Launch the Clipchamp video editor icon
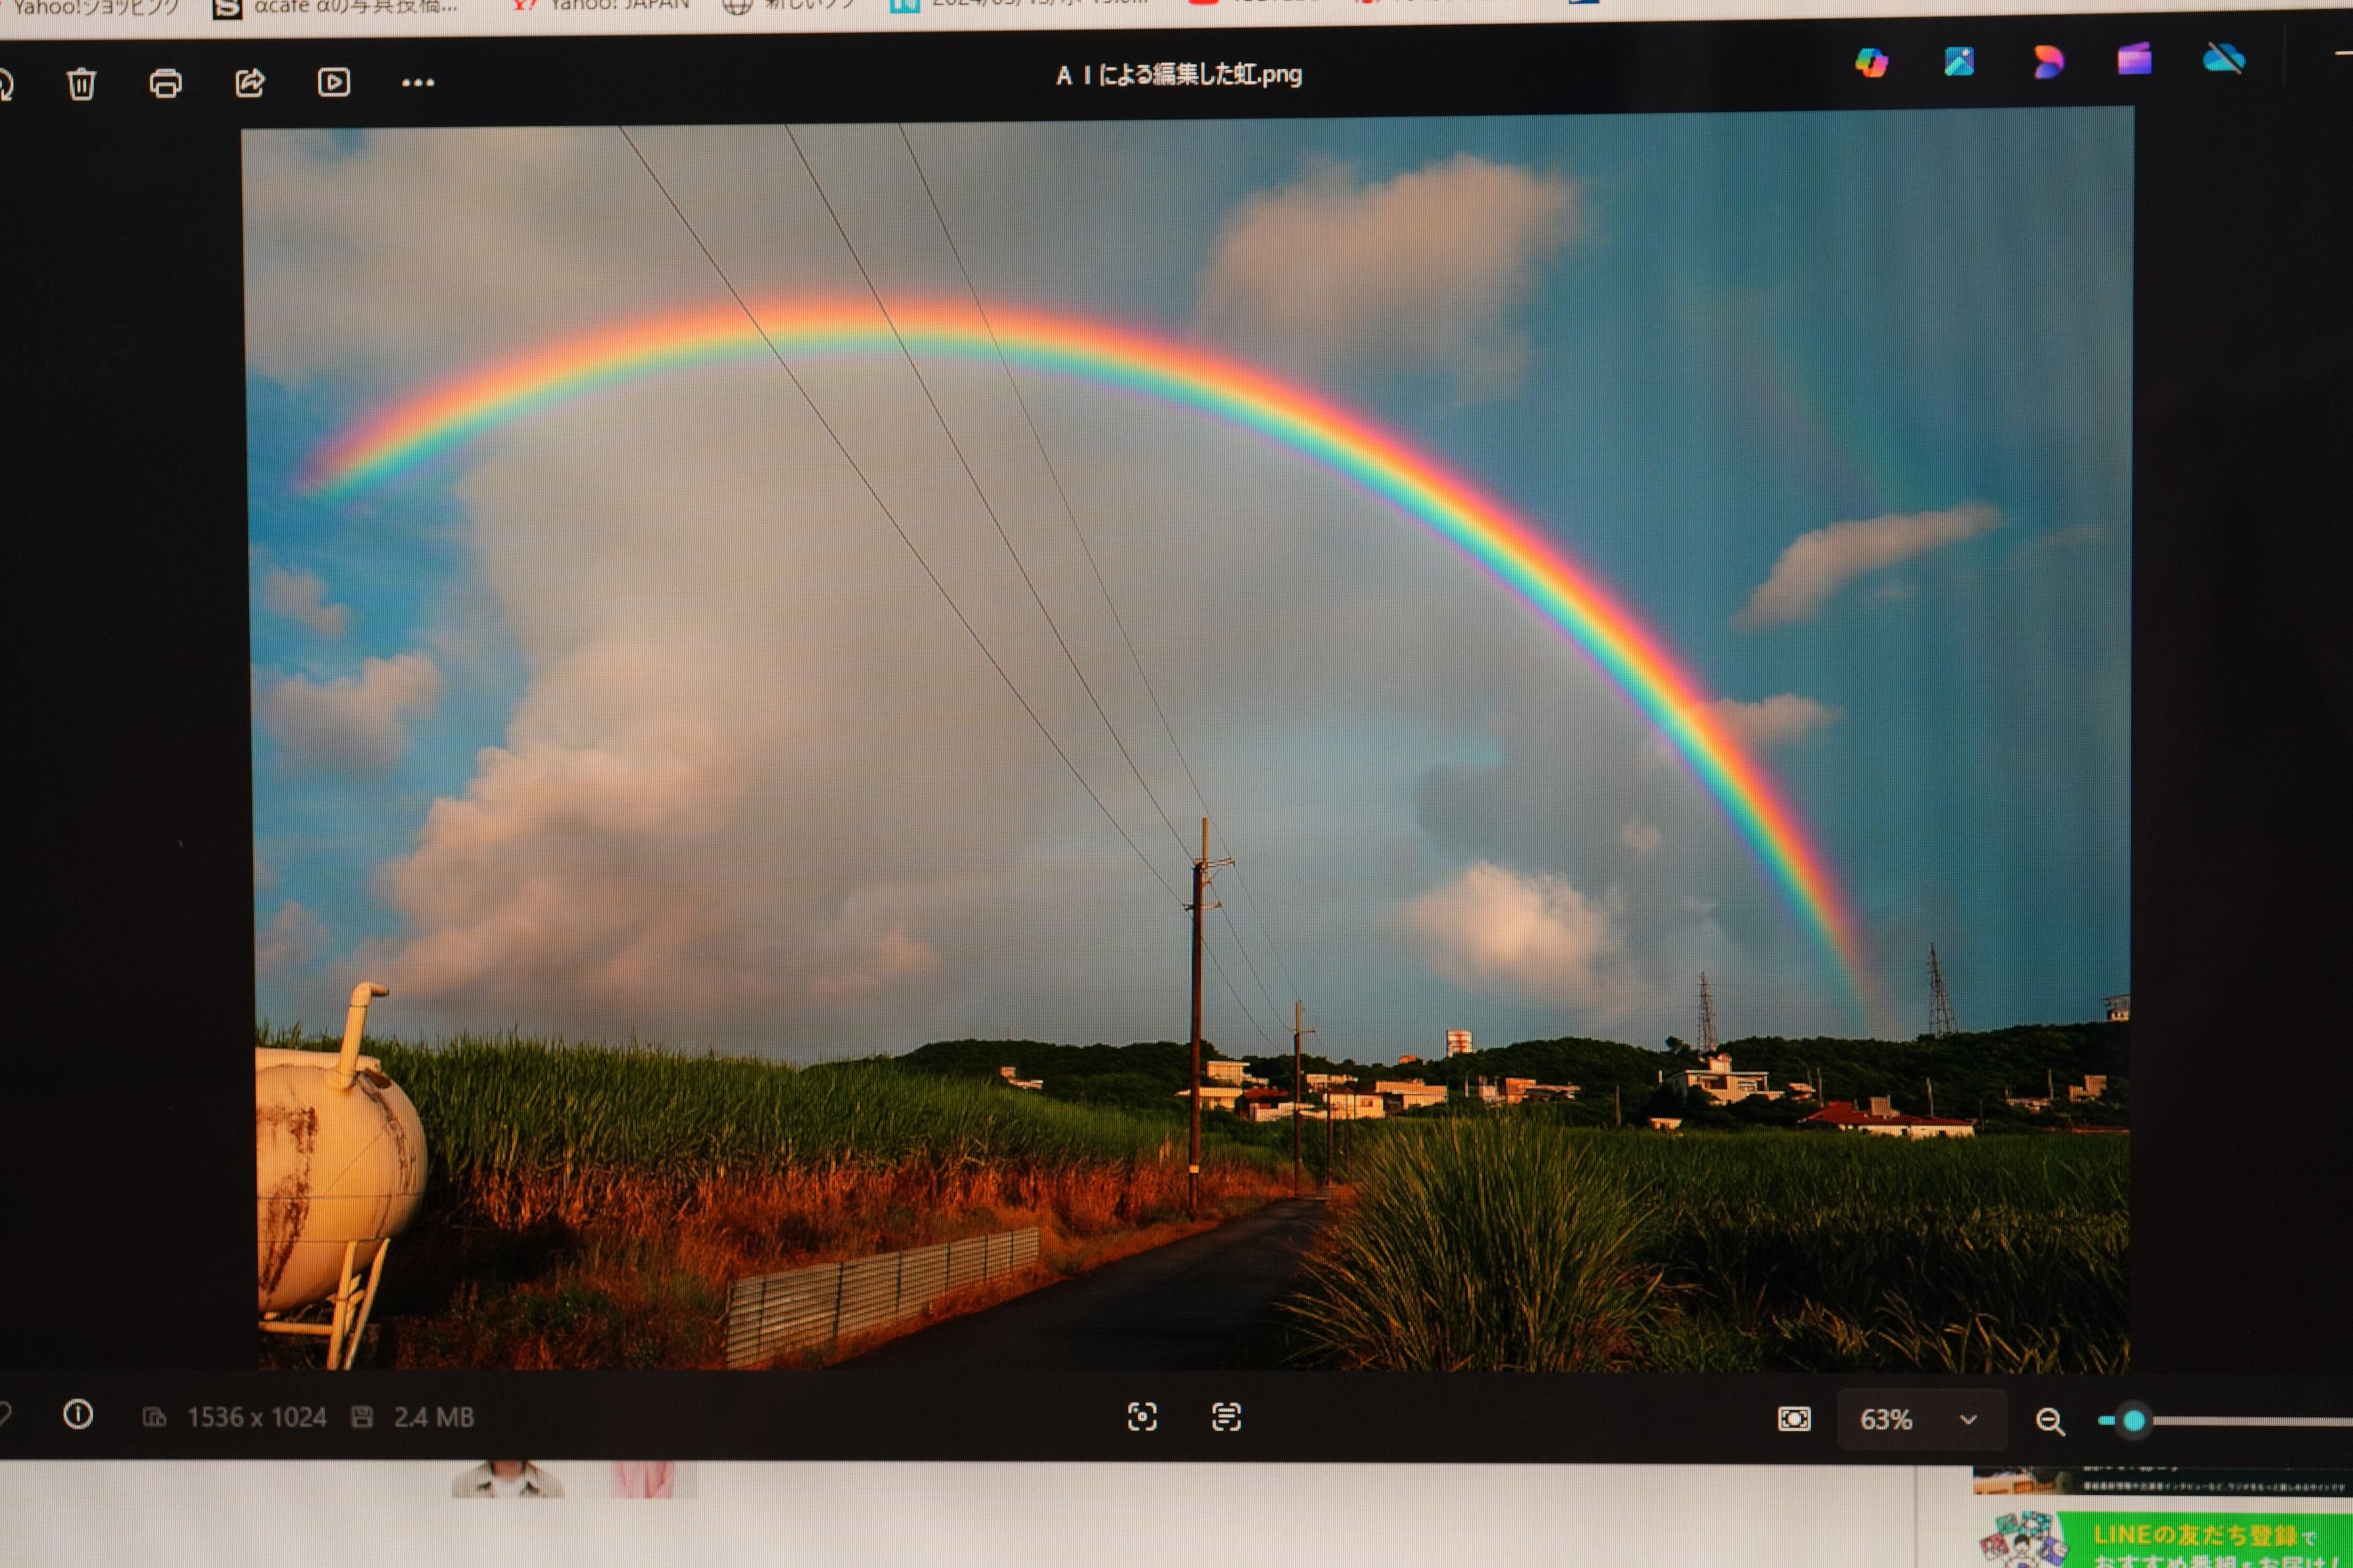2353x1568 pixels. click(x=2134, y=60)
